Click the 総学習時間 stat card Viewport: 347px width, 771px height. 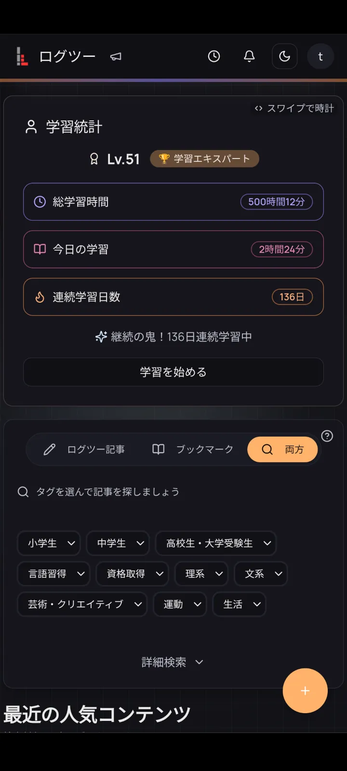point(173,202)
